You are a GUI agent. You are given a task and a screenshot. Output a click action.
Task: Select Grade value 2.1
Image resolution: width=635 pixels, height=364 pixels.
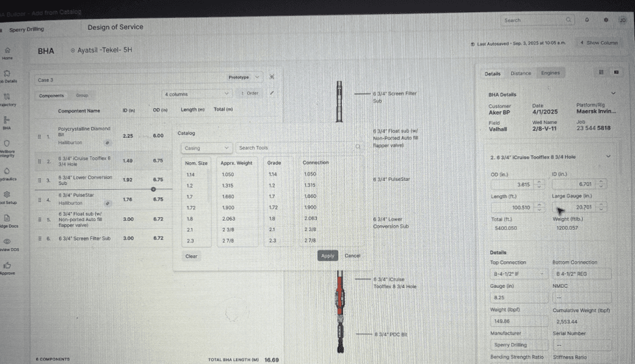[272, 230]
